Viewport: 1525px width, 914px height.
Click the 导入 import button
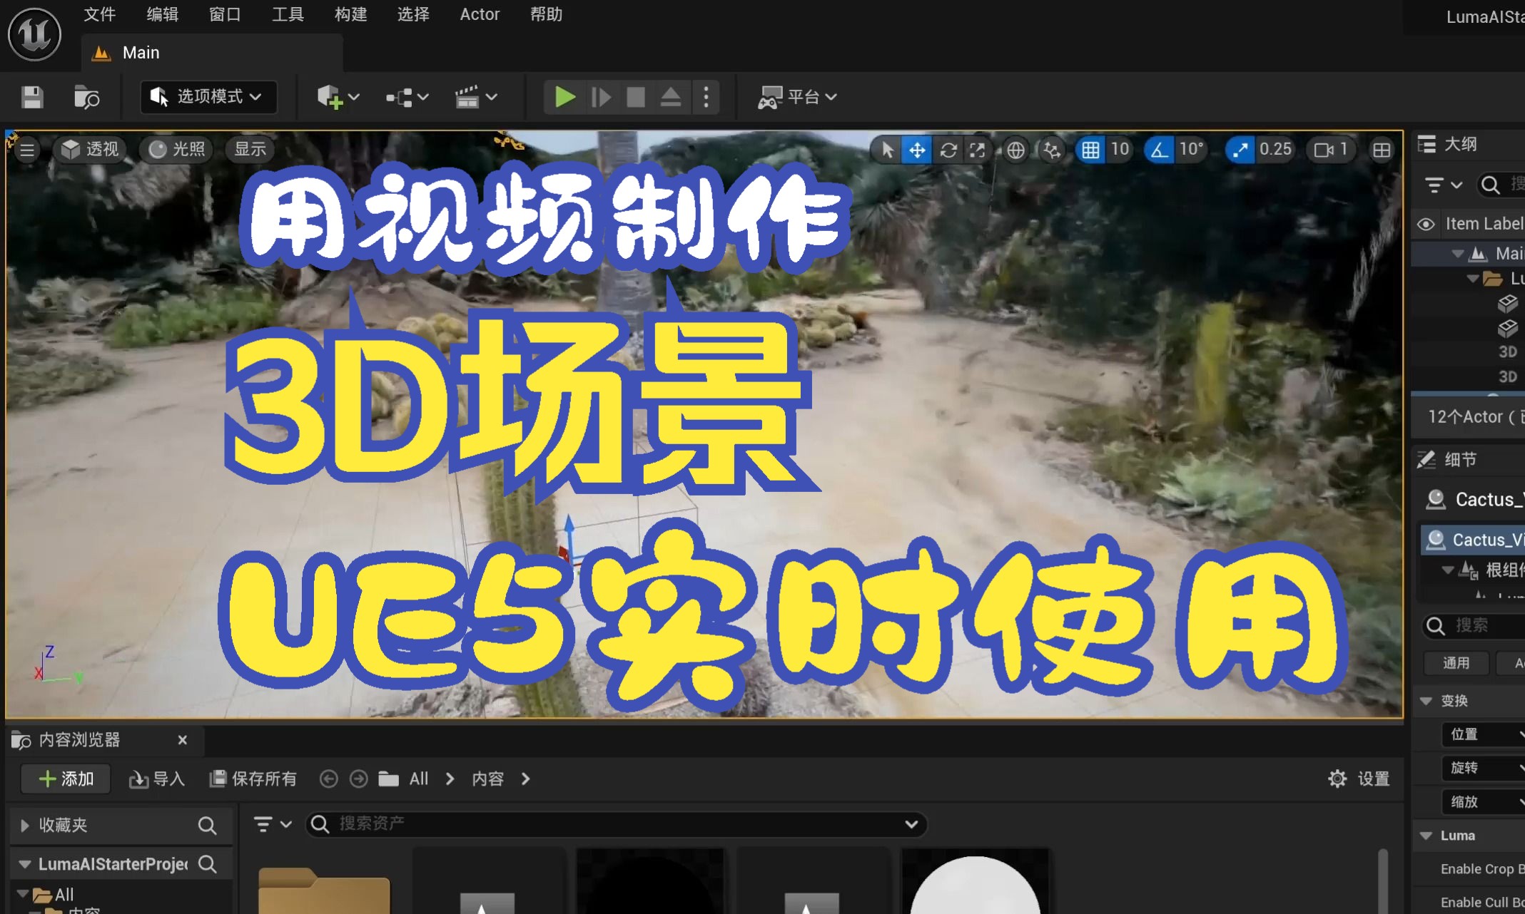pos(157,779)
